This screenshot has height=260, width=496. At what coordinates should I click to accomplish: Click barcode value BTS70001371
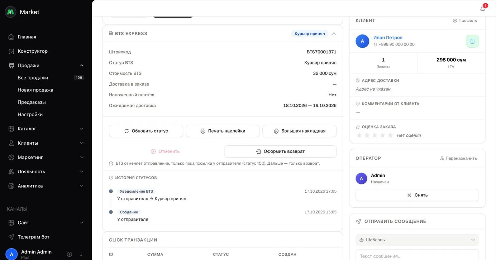pos(321,52)
